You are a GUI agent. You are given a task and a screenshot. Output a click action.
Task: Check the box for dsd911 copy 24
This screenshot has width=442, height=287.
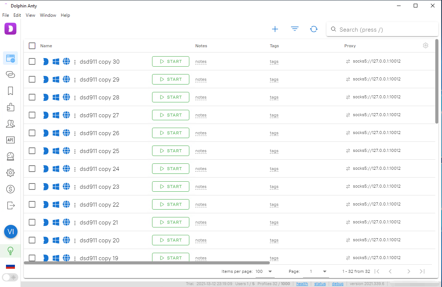tap(32, 169)
